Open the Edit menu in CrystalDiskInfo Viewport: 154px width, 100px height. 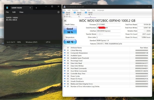click(69, 10)
